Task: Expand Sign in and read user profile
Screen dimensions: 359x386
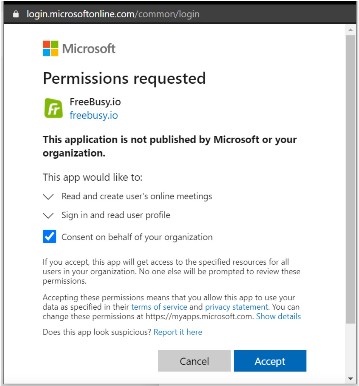Action: click(x=48, y=215)
